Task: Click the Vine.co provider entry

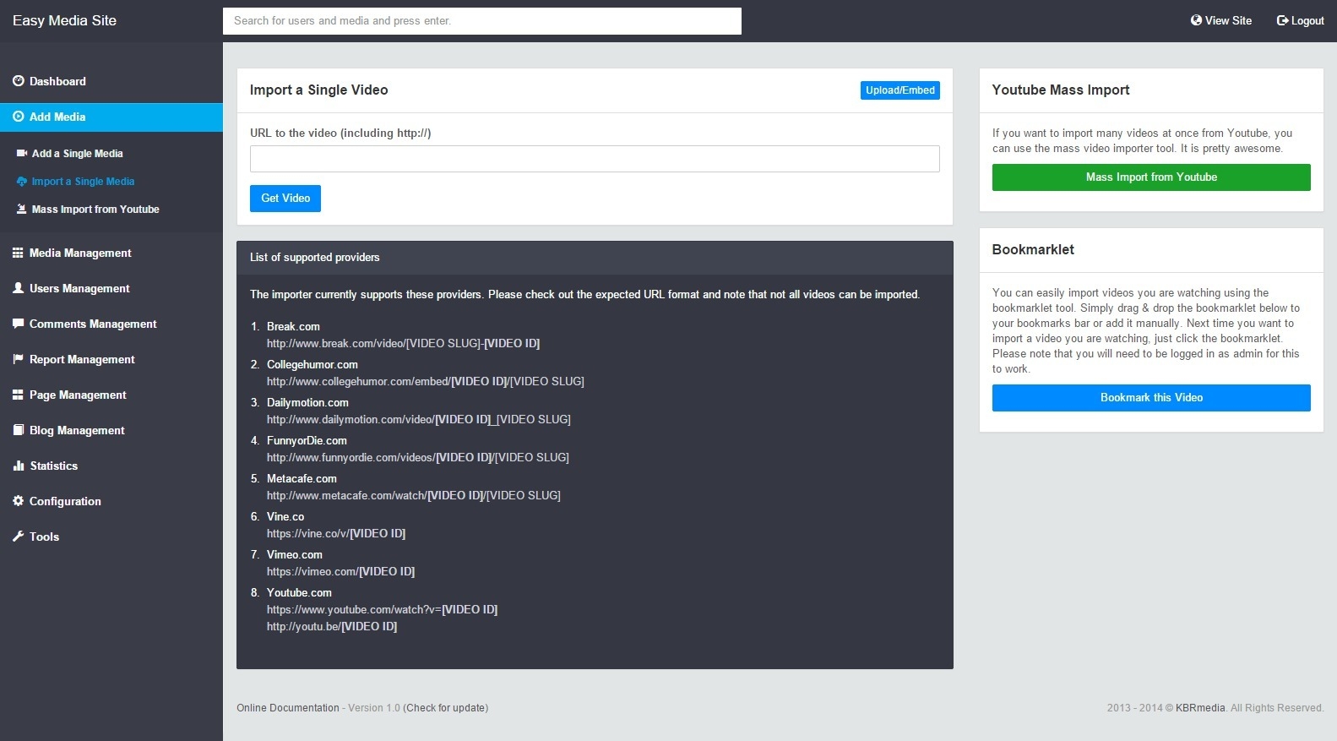Action: (285, 516)
